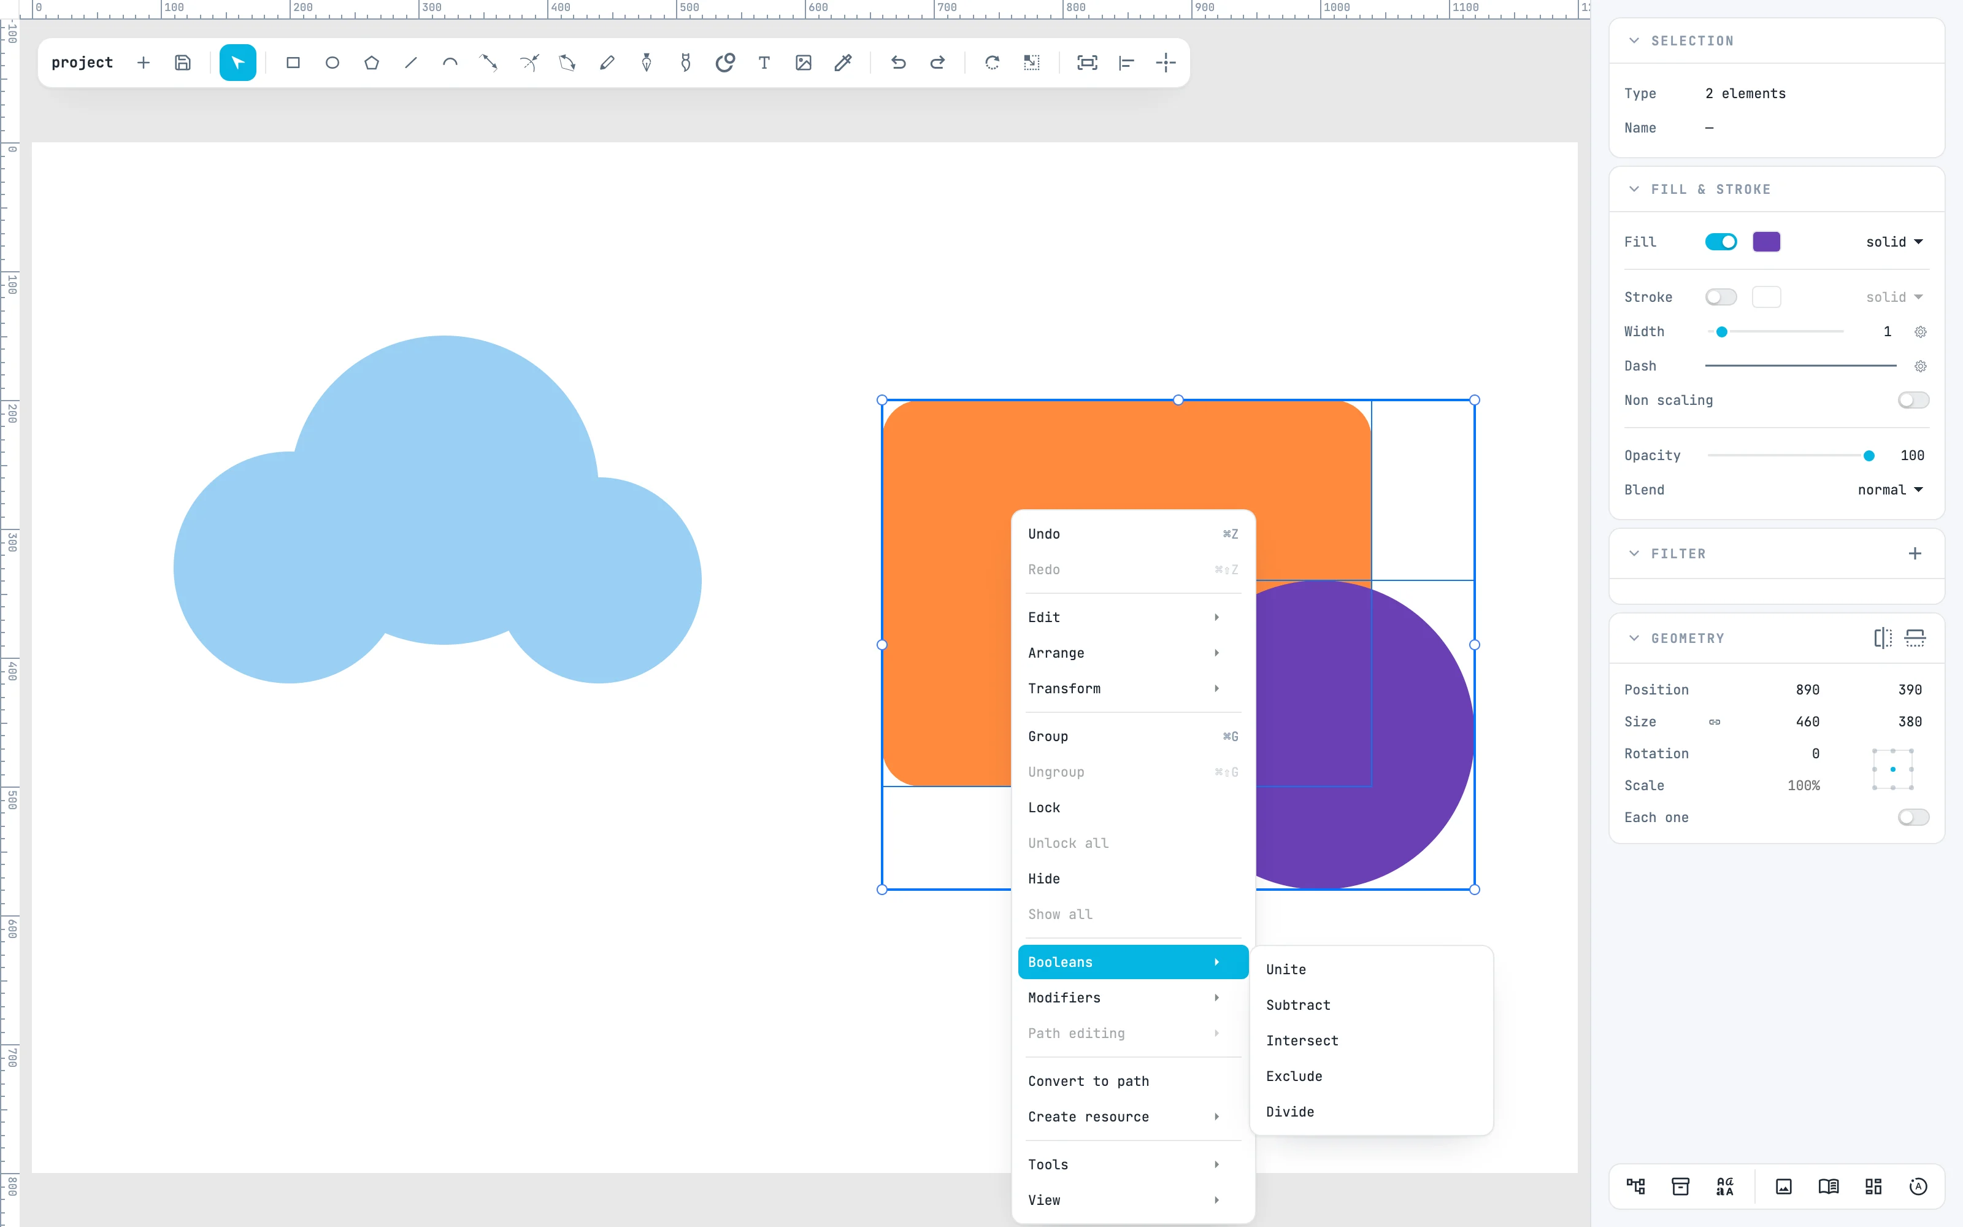The width and height of the screenshot is (1963, 1227).
Task: Enable the Stroke switch
Action: (x=1721, y=297)
